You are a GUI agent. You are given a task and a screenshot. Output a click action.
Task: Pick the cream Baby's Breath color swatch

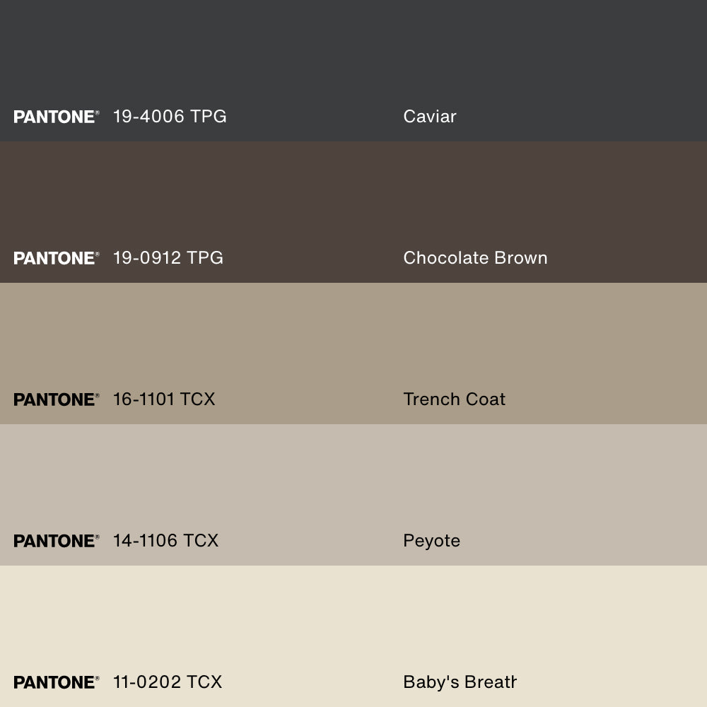(353, 622)
